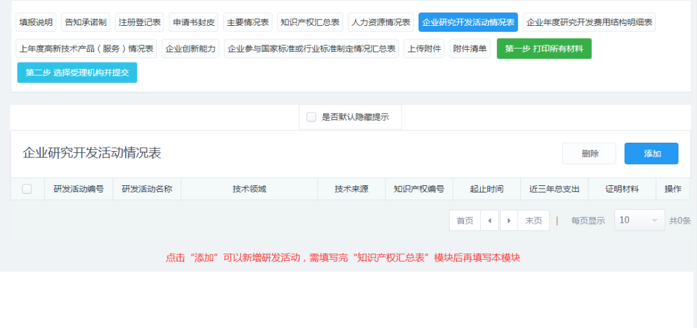Screen dimensions: 697x328
Task: Toggle 是否默认隐藏提示 checkbox
Action: tap(312, 117)
